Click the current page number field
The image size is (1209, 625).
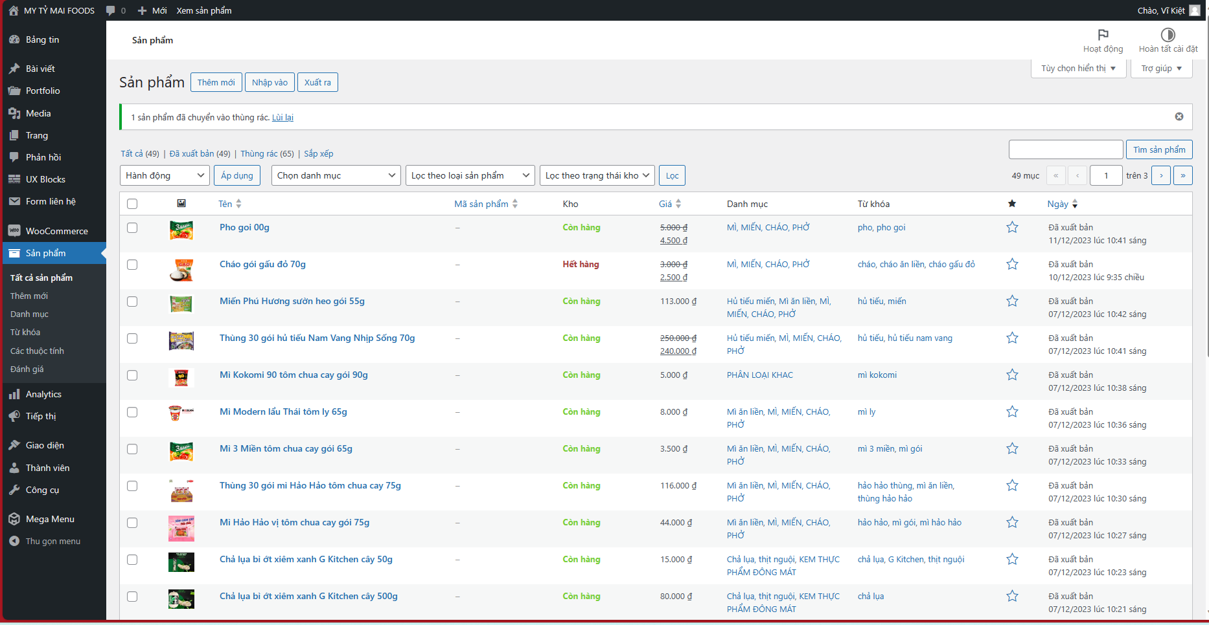[1106, 175]
